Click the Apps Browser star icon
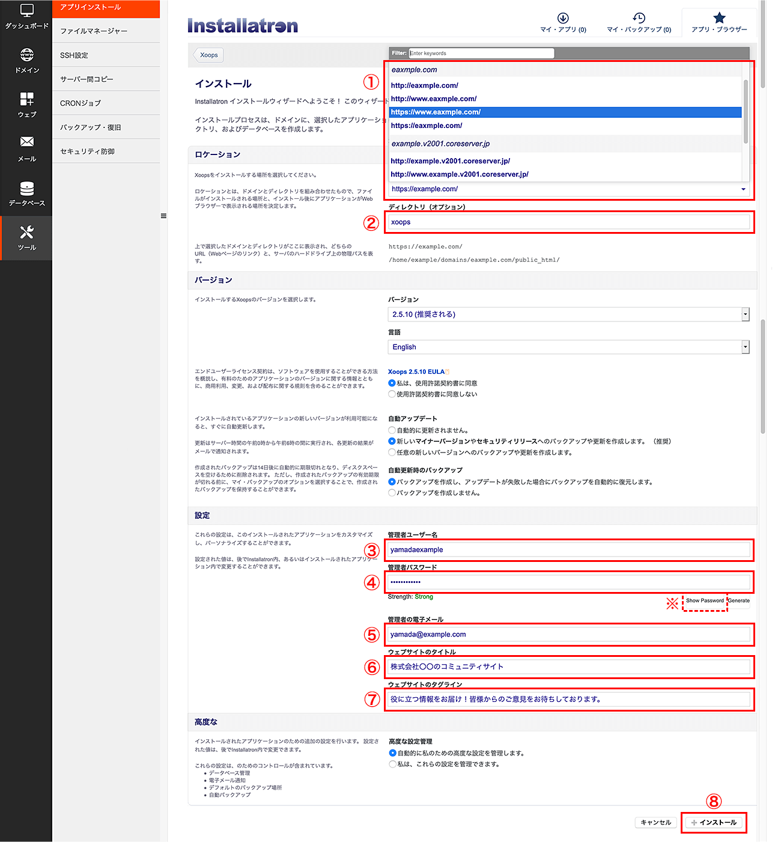Image resolution: width=781 pixels, height=842 pixels. click(719, 17)
